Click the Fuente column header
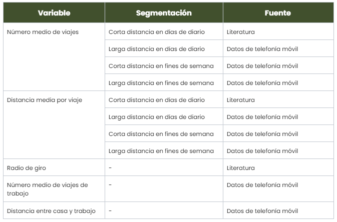The height and width of the screenshot is (222, 337). (278, 13)
